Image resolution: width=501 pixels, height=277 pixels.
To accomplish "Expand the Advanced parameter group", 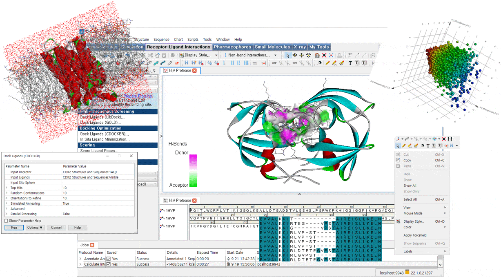I will click(x=7, y=209).
